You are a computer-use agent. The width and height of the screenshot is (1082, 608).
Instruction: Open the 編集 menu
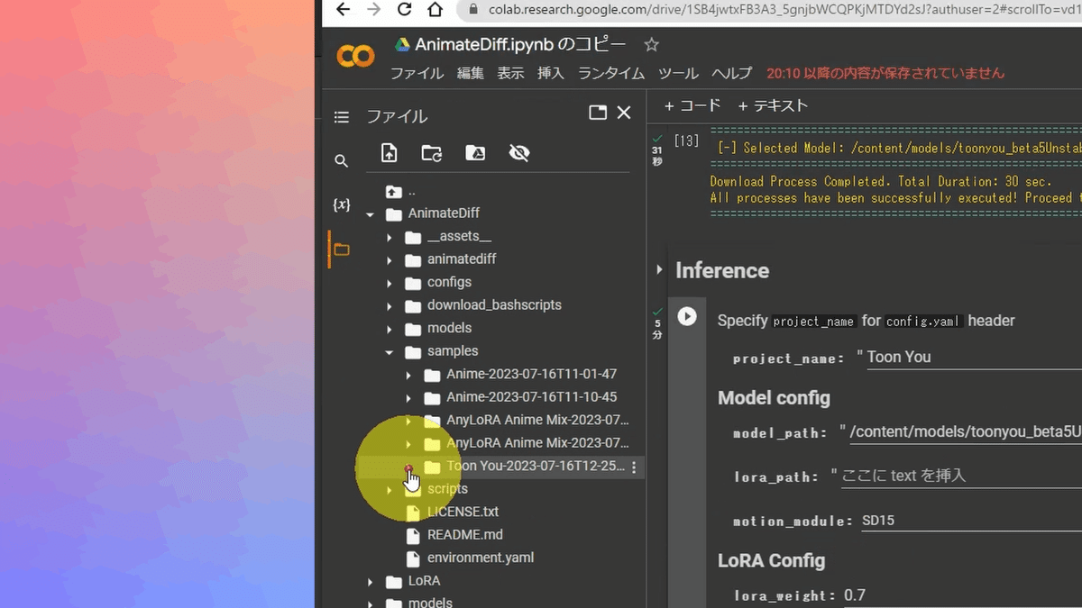tap(471, 74)
